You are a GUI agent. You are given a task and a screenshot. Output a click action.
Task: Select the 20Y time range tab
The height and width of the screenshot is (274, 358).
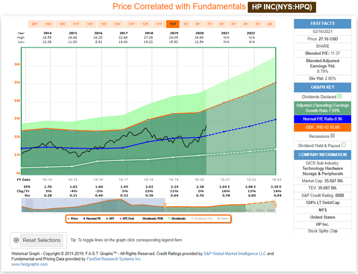click(x=35, y=24)
